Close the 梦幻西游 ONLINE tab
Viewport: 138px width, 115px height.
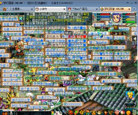(129, 9)
